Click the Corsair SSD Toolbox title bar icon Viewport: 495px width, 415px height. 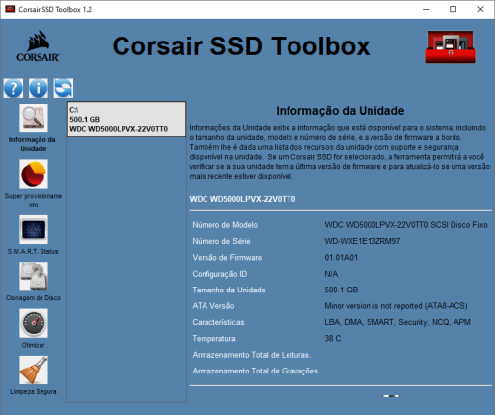[10, 9]
